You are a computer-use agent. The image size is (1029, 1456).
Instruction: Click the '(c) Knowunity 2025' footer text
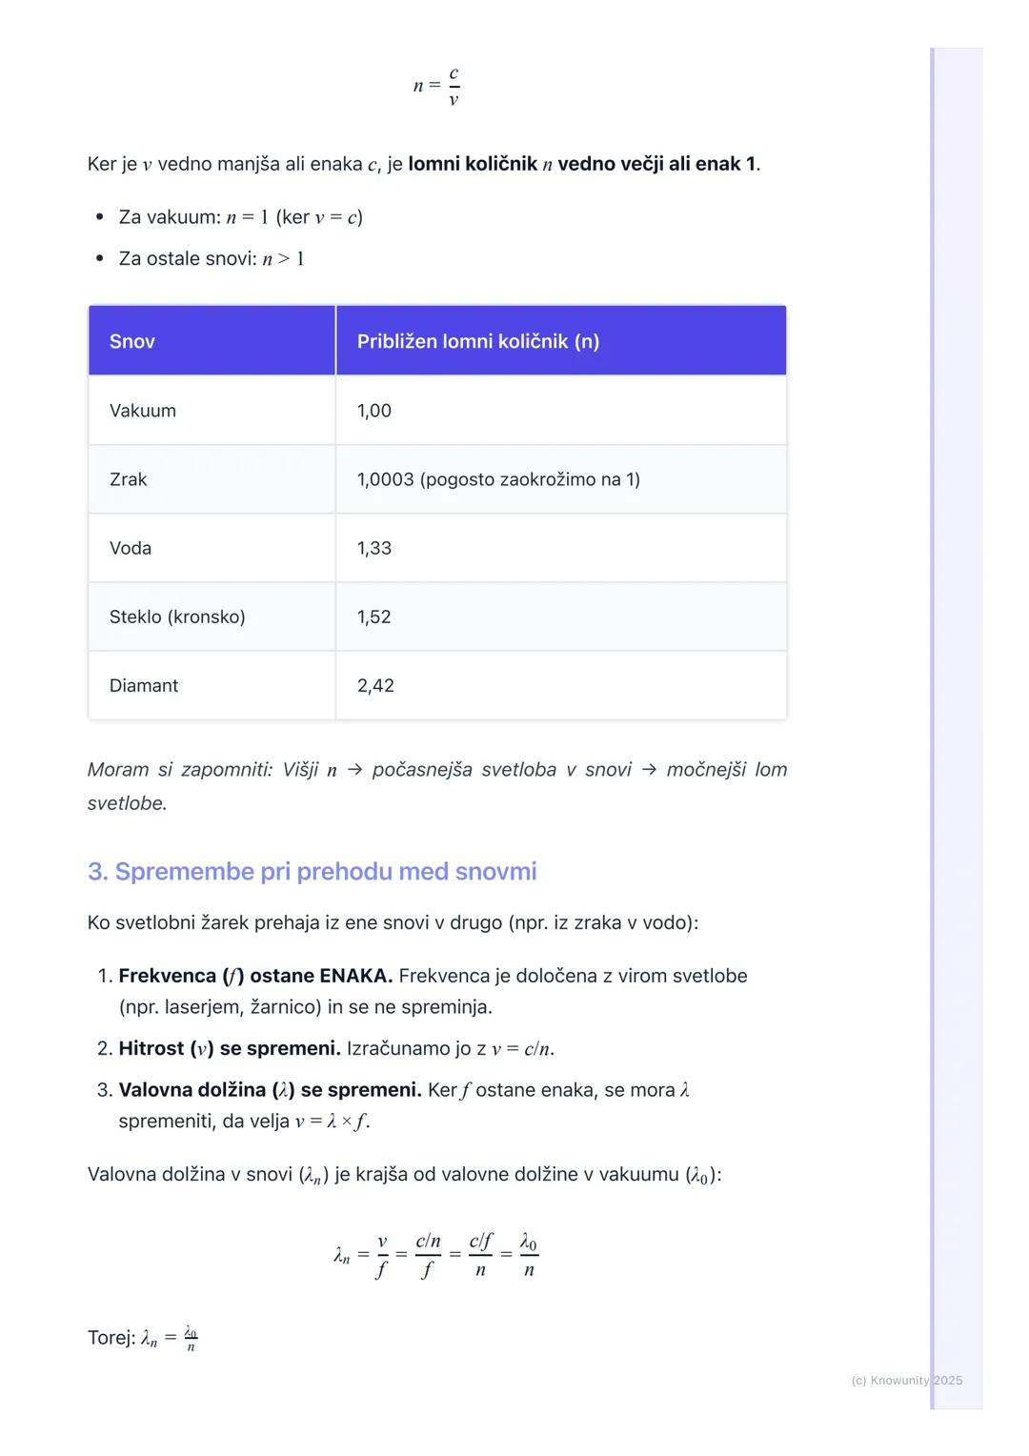pyautogui.click(x=906, y=1380)
